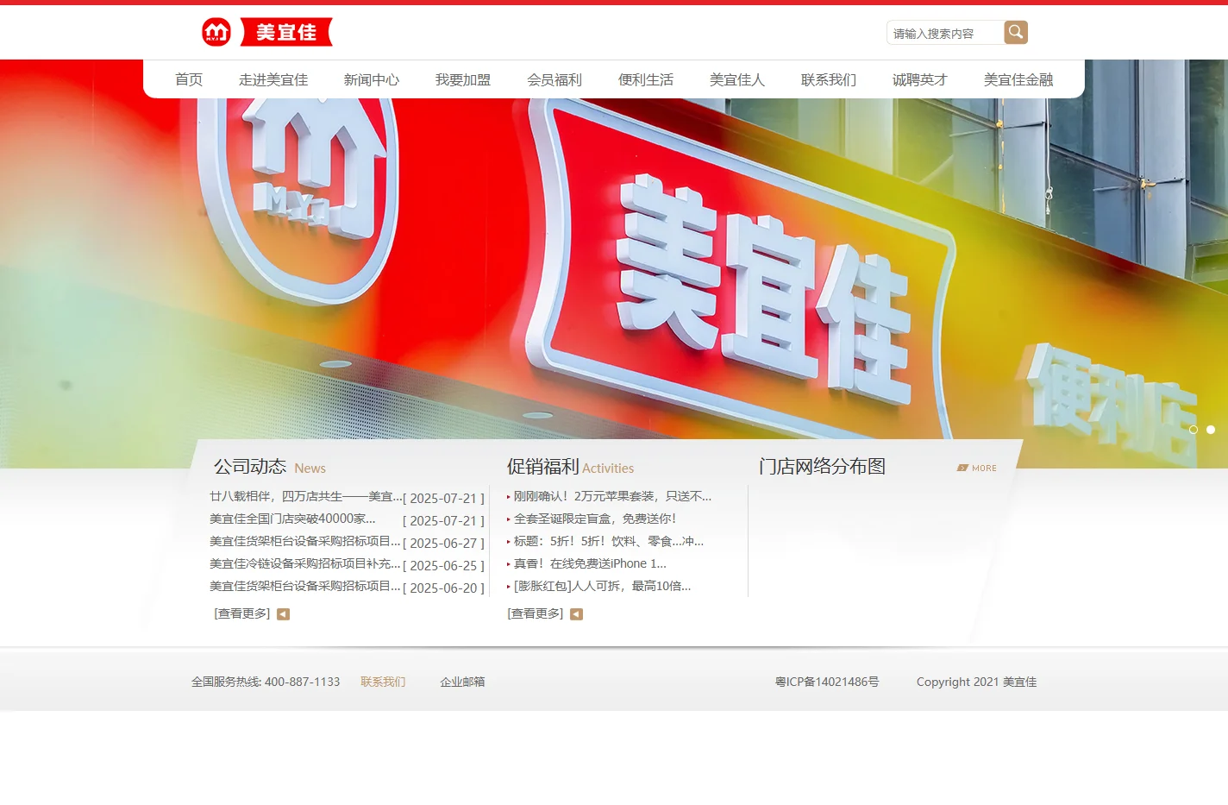1228x805 pixels.
Task: Open the 新闻中心 menu item
Action: (372, 79)
